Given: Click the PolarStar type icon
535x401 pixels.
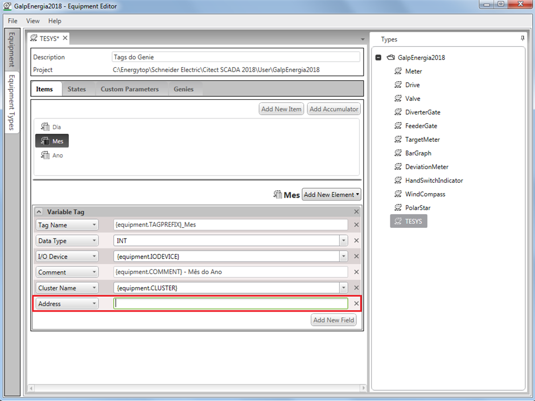Looking at the screenshot, I should click(398, 208).
